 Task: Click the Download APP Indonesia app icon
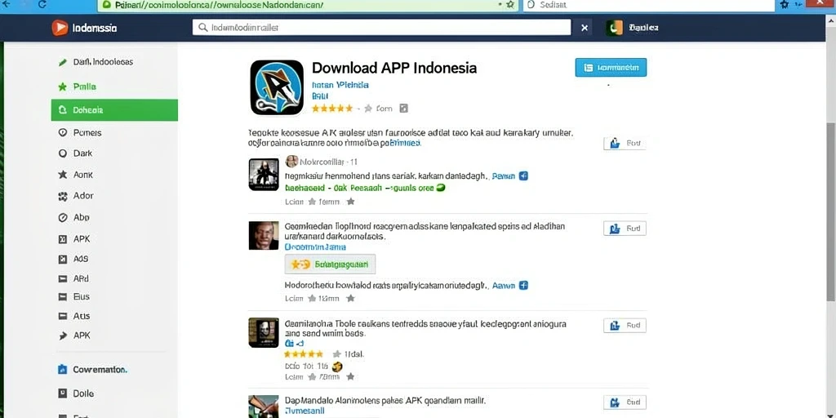tap(277, 87)
